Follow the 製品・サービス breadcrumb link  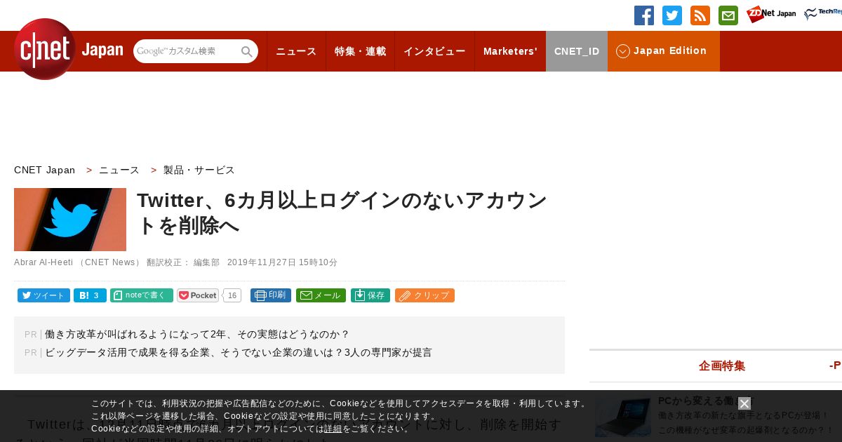199,170
